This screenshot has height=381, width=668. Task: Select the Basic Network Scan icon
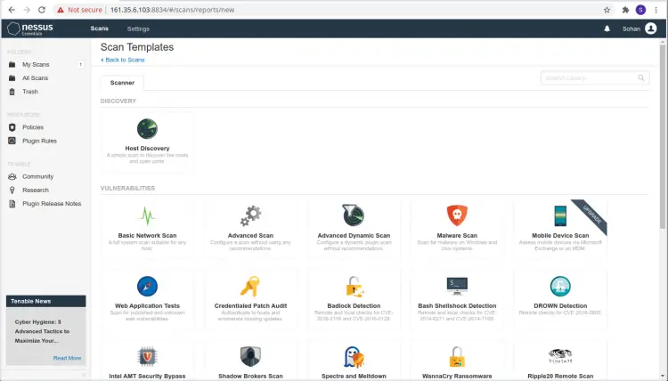pyautogui.click(x=147, y=215)
